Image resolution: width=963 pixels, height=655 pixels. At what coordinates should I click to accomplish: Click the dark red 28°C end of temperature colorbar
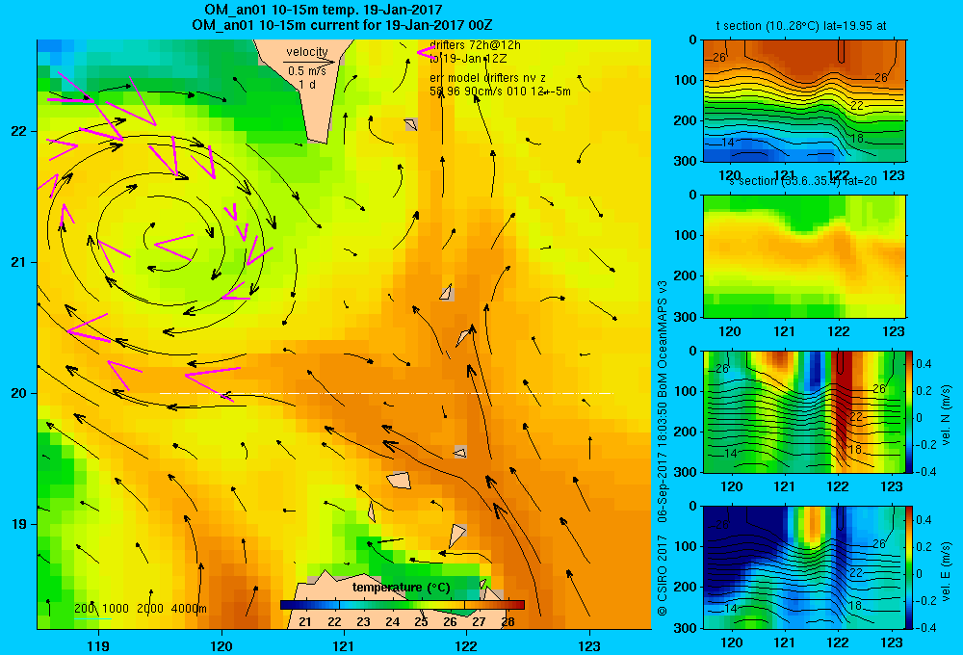coord(517,605)
